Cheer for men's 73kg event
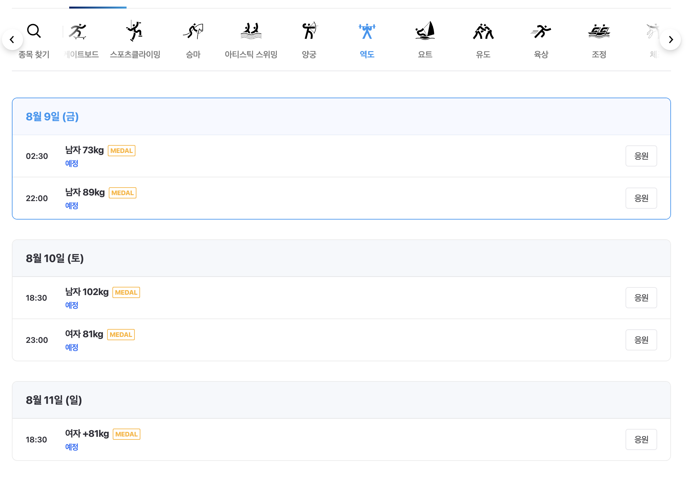 641,156
